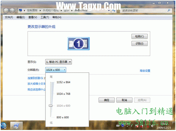Open the 工具(T) menu
This screenshot has width=176, height=131.
coord(45,17)
